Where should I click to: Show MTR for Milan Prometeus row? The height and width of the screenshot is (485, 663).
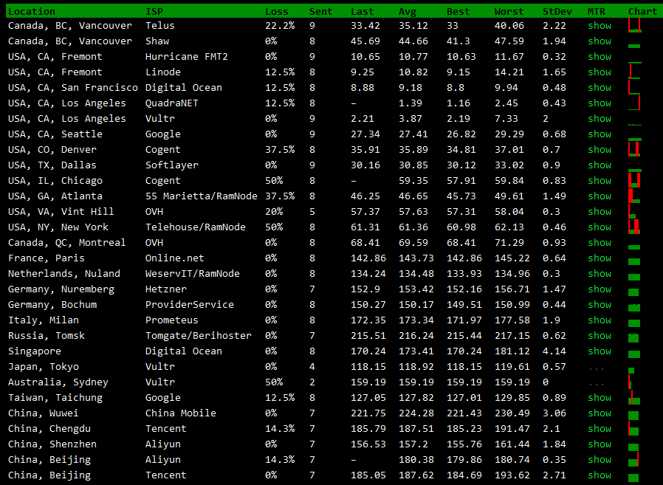(x=600, y=320)
